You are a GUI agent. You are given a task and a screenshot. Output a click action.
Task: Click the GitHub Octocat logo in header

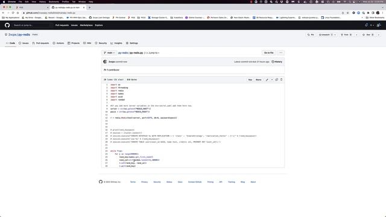tap(7, 25)
